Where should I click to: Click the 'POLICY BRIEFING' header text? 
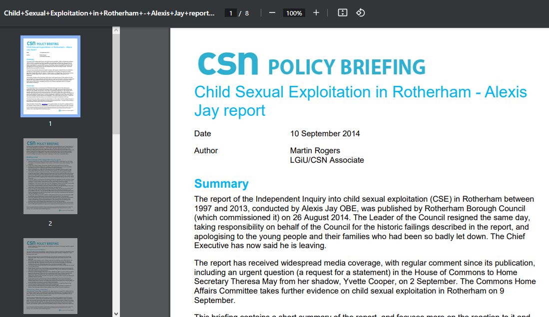pyautogui.click(x=347, y=67)
